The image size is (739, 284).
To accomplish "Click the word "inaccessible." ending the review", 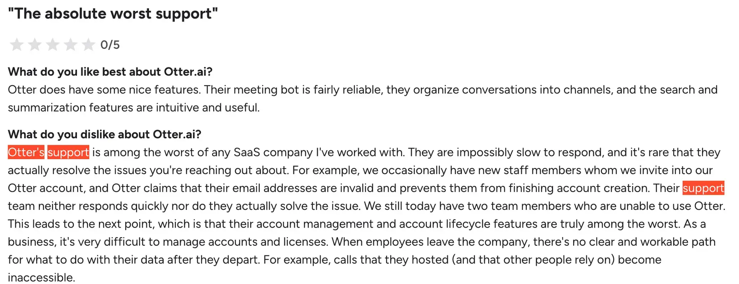I will [x=42, y=277].
